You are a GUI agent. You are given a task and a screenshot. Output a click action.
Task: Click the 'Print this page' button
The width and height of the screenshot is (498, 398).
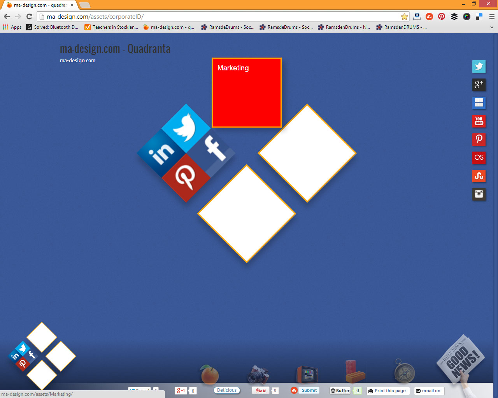(388, 391)
